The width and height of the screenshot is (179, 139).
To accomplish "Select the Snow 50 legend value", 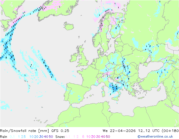I will click(x=108, y=137).
